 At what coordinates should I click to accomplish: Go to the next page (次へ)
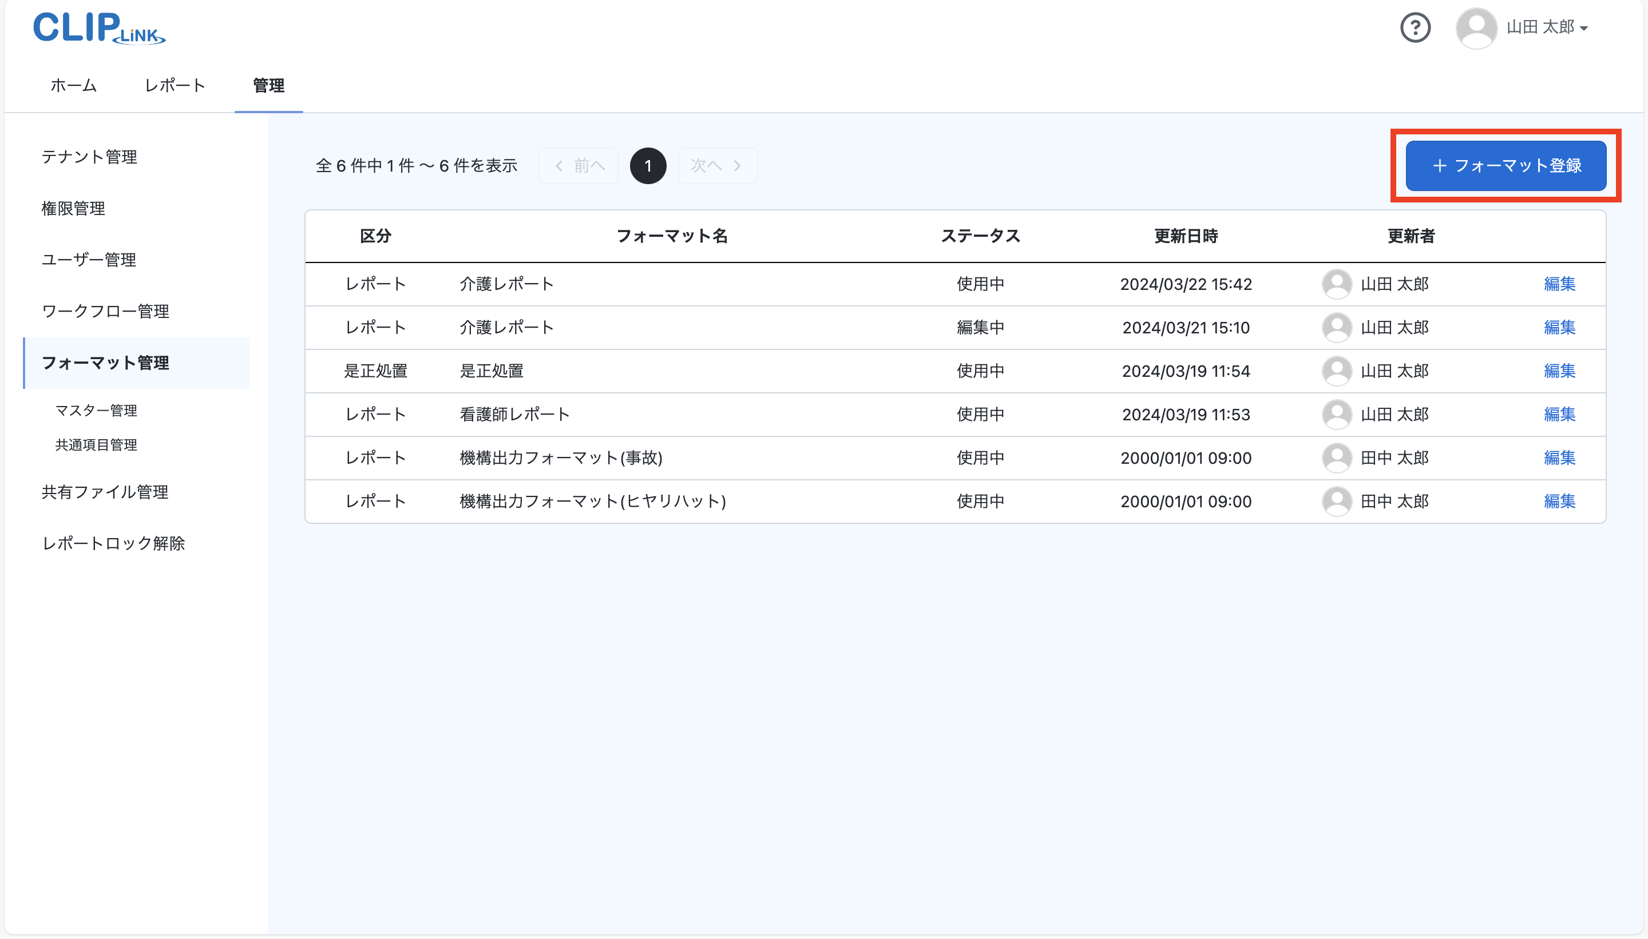coord(717,166)
